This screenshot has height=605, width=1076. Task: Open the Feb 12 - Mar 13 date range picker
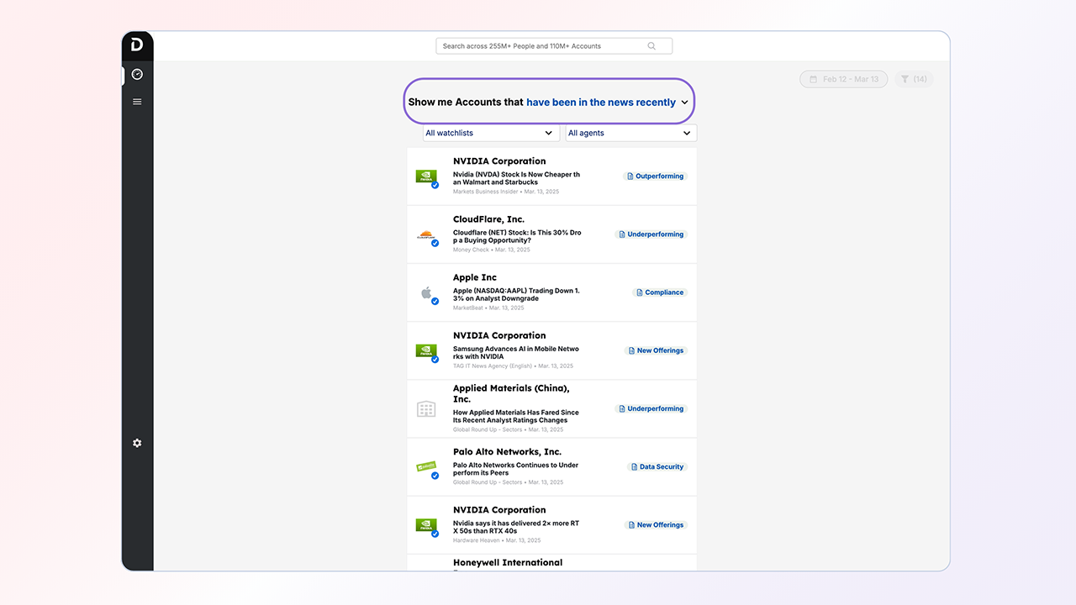click(843, 79)
